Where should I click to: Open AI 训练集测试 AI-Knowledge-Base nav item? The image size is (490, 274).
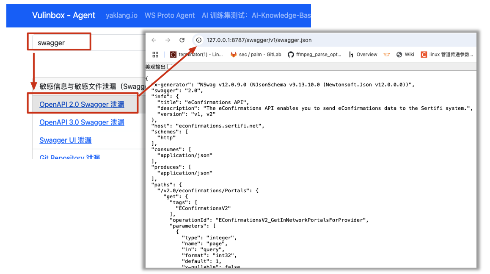point(256,15)
